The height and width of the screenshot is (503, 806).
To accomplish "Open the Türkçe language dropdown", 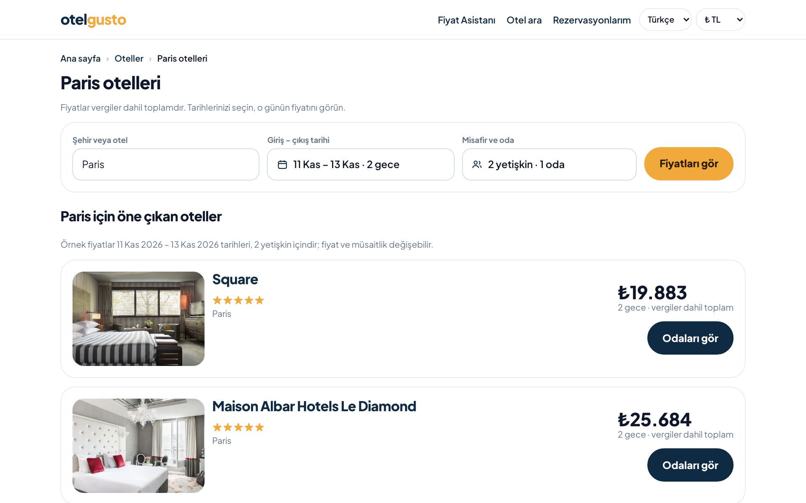I will [665, 20].
